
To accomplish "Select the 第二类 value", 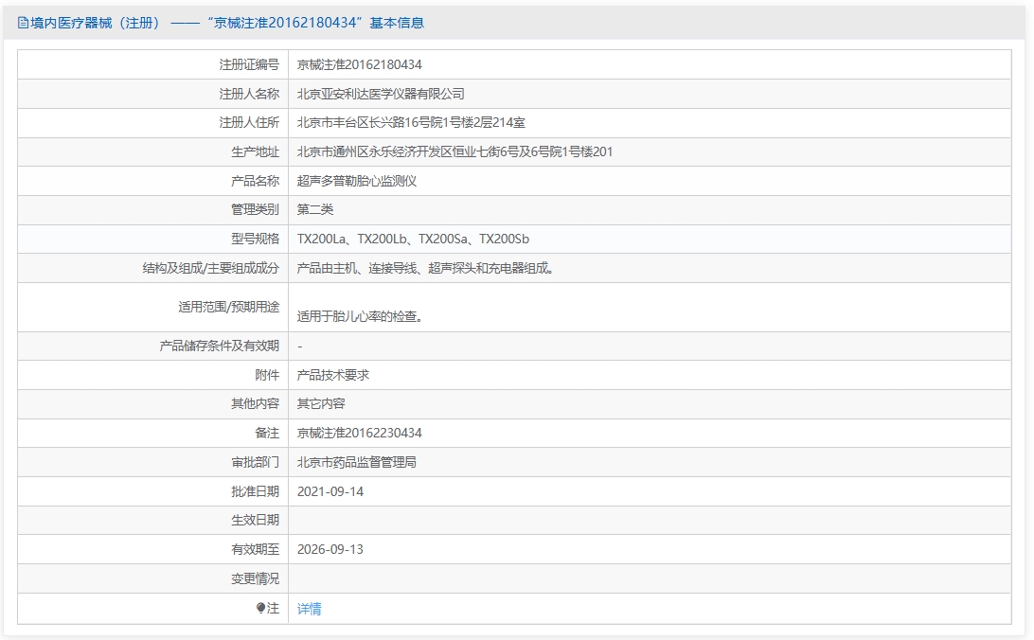I will pos(315,209).
